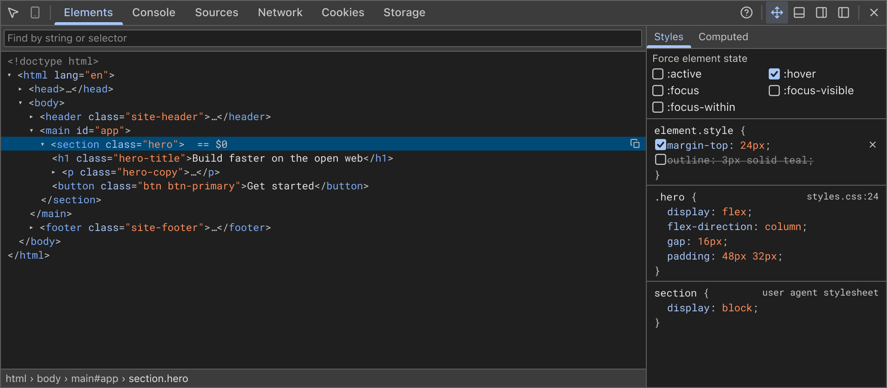Select the closing </body> tag row
The width and height of the screenshot is (887, 388).
click(323, 241)
